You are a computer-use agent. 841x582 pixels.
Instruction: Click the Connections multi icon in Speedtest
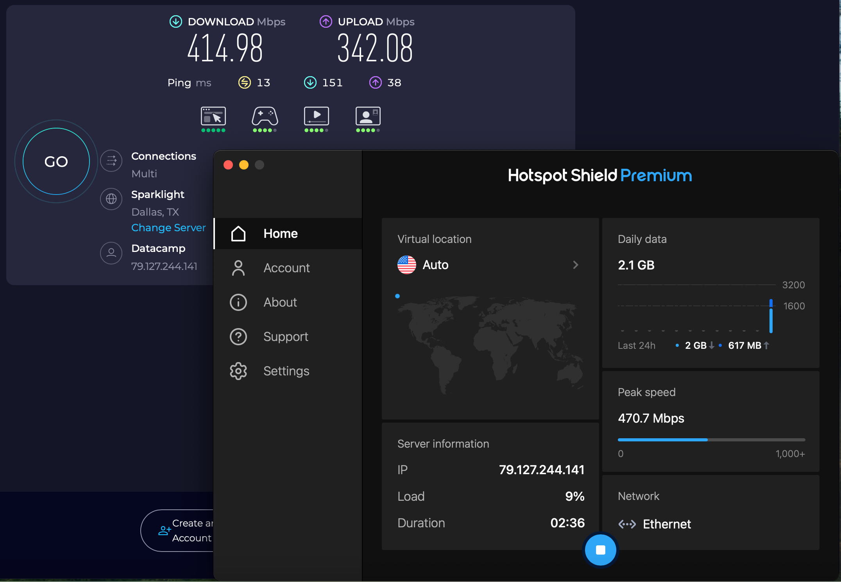(111, 161)
